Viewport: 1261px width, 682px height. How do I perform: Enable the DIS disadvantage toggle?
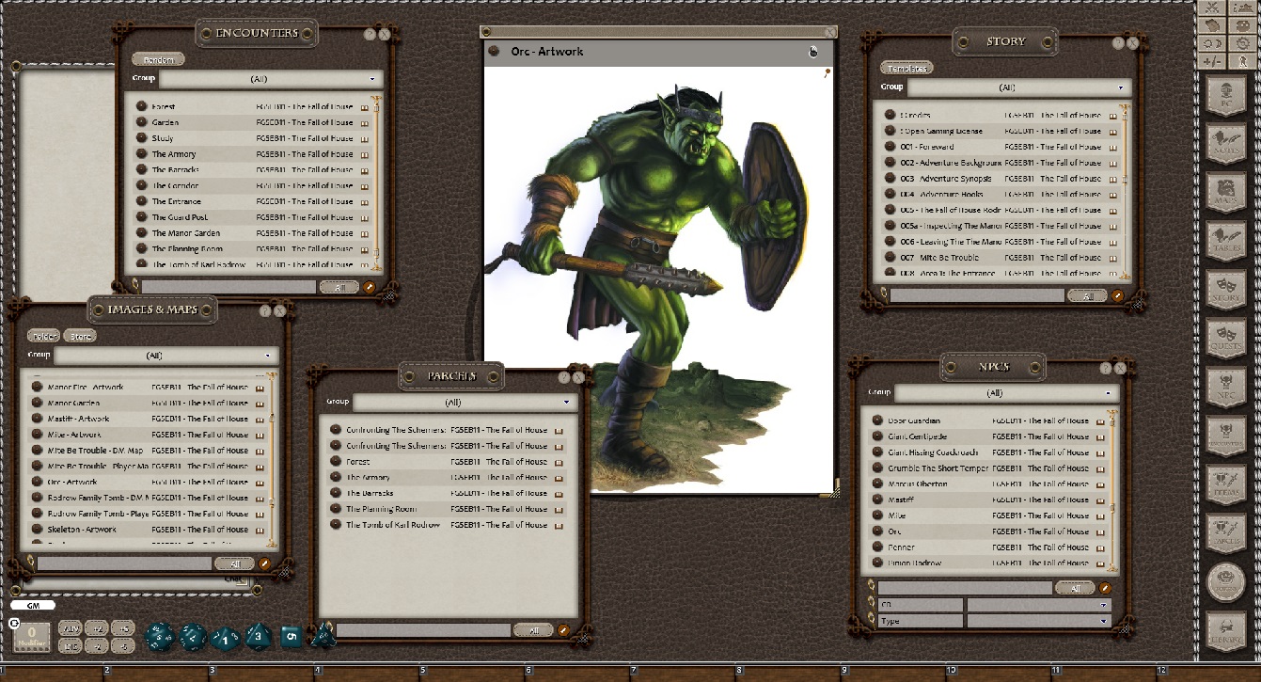click(x=71, y=646)
